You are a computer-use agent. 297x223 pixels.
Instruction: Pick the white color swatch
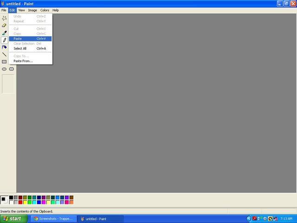click(11, 203)
